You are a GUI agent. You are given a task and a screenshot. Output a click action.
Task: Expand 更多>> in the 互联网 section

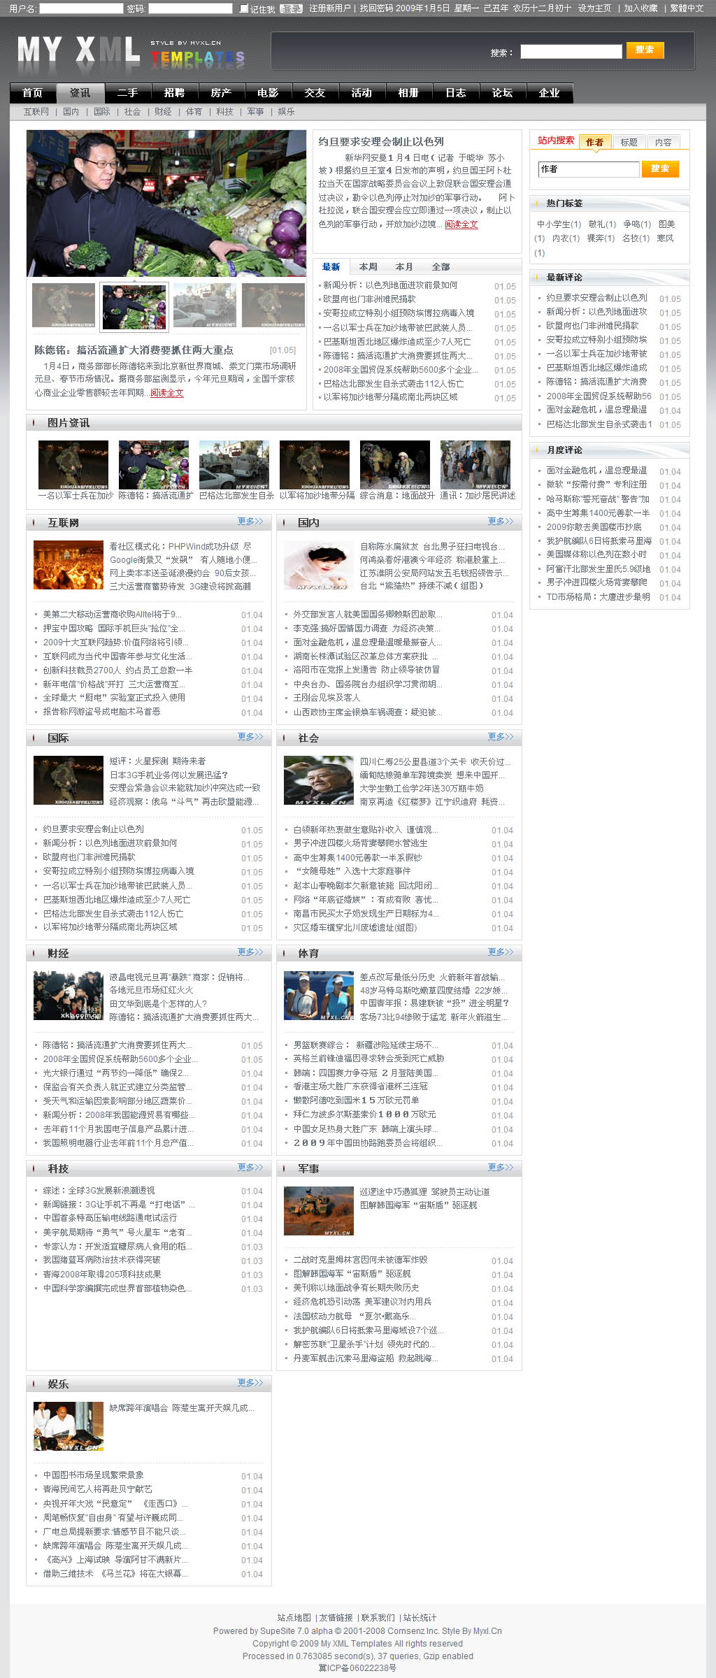(x=250, y=522)
